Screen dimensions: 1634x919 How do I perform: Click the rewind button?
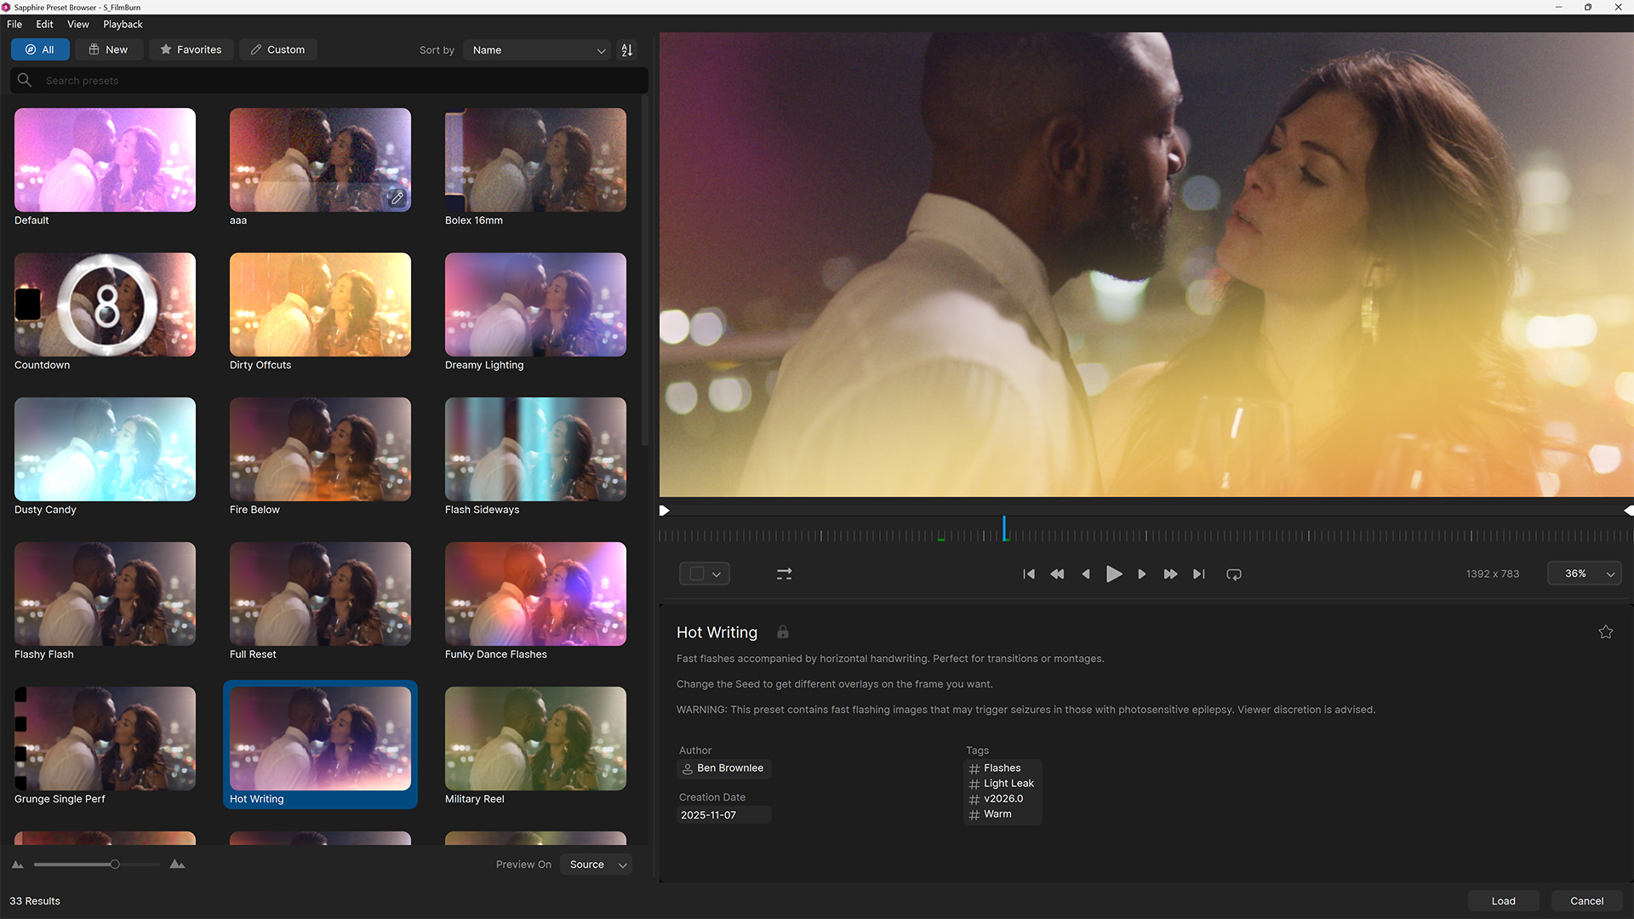pos(1057,574)
